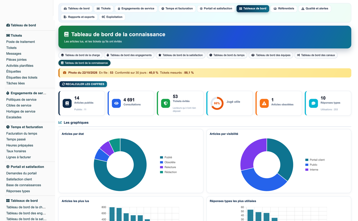Click the eye icon in Consultations card
Screen dimensions: 358x221
(116, 103)
